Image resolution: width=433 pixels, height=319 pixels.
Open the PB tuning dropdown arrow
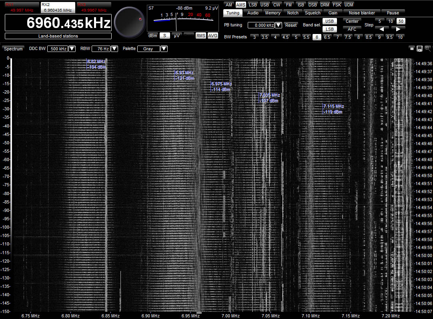tap(279, 25)
